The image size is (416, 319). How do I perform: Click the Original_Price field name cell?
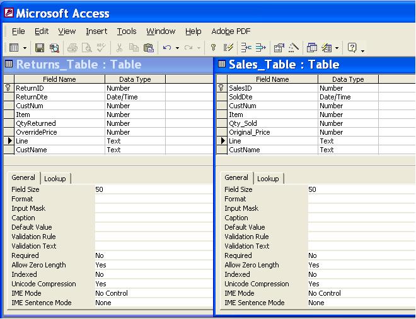272,132
